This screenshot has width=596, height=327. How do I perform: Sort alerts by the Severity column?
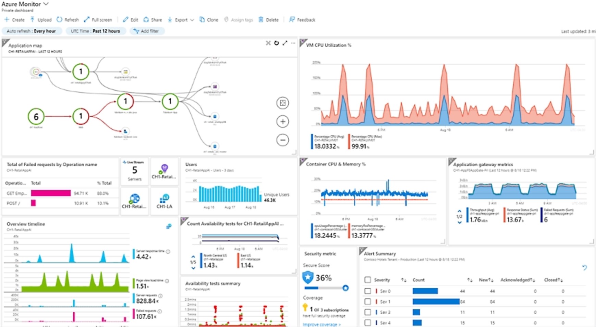[403, 280]
